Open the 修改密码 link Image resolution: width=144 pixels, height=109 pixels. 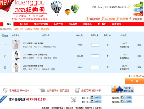(x=45, y=29)
